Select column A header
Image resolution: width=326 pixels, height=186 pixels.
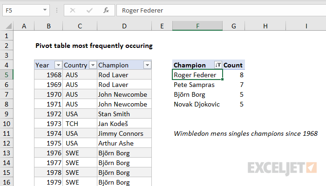(x=24, y=26)
